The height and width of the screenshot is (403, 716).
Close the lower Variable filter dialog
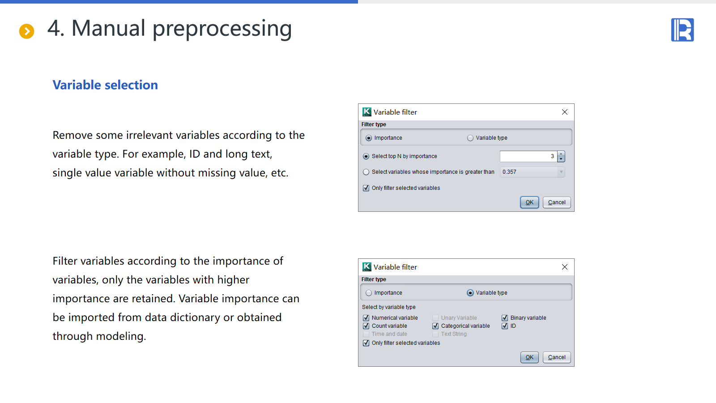[x=565, y=267]
